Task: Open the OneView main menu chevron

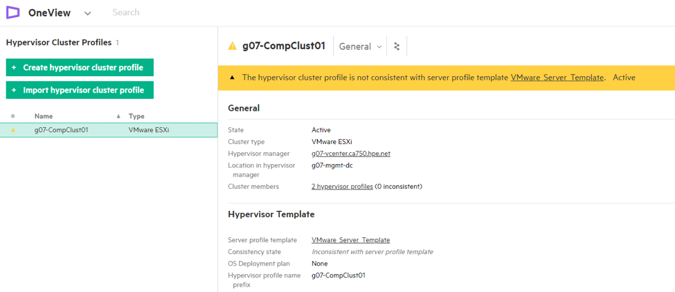Action: click(x=88, y=13)
